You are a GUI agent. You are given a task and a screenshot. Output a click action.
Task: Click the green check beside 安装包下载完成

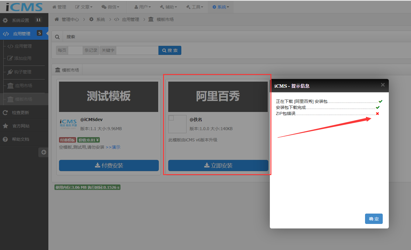378,107
